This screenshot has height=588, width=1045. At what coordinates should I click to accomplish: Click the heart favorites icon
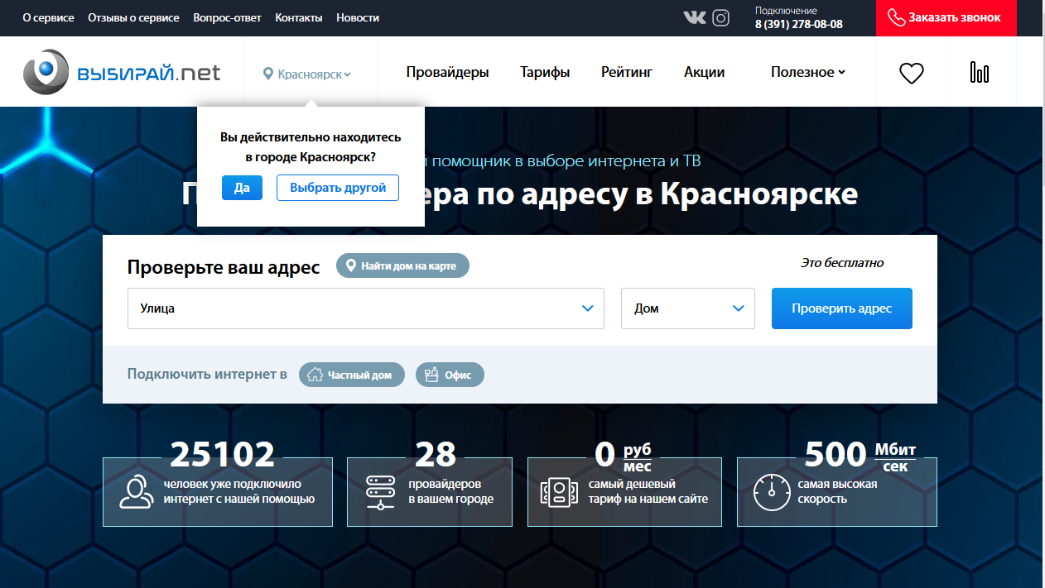pos(911,73)
